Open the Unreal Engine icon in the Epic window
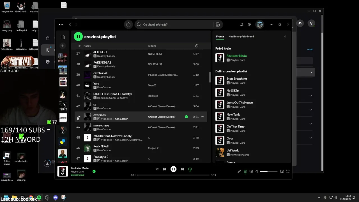 [x=47, y=62]
